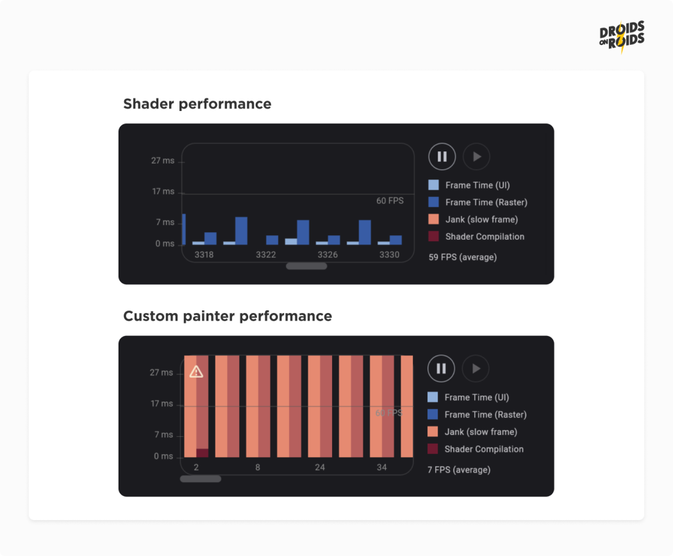Click the 59 FPS (average) label
This screenshot has width=673, height=556.
click(x=462, y=257)
